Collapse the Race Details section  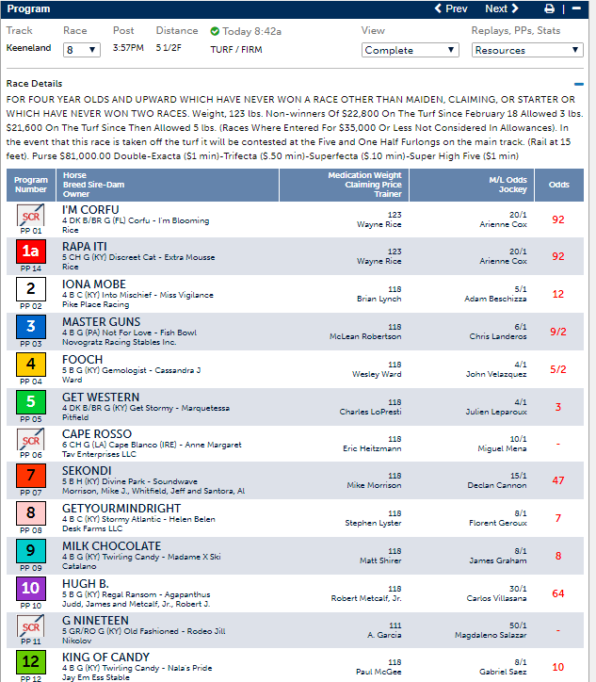tap(579, 84)
